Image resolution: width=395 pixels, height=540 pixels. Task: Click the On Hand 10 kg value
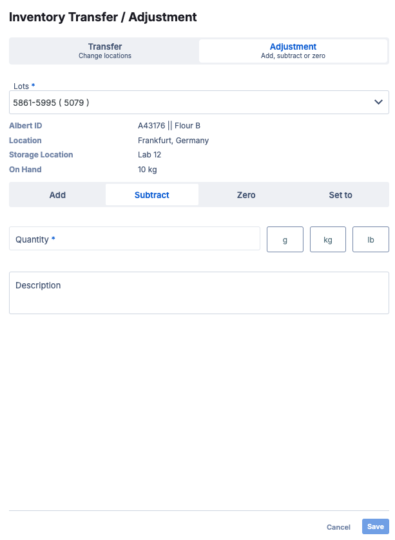coord(148,170)
